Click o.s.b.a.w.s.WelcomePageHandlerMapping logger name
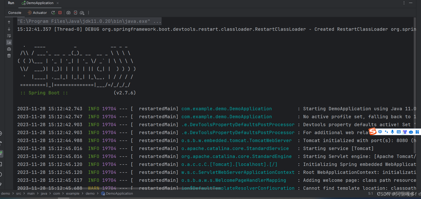Image resolution: width=421 pixels, height=199 pixels. coord(234,180)
